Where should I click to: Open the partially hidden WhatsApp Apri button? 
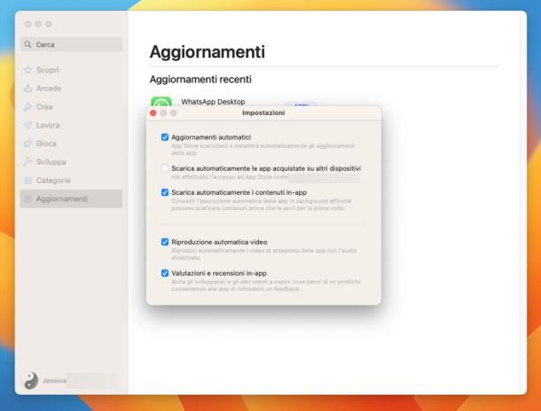[301, 104]
